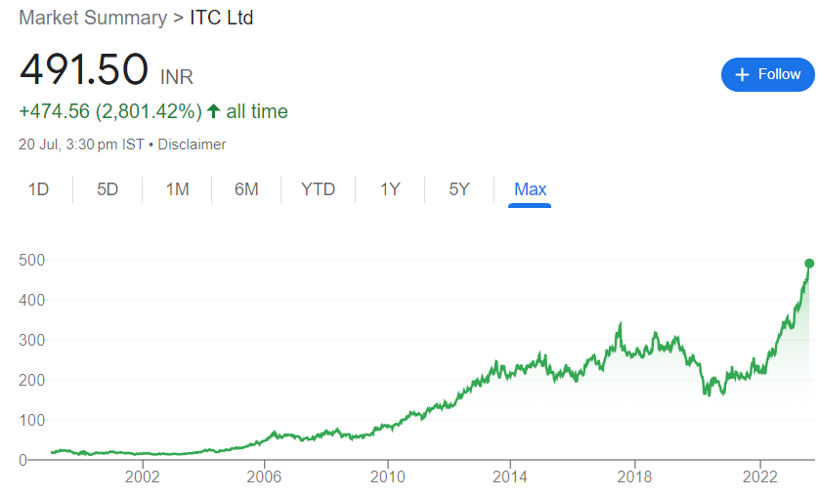
Task: Click the 2022 year axis label
Action: point(759,477)
